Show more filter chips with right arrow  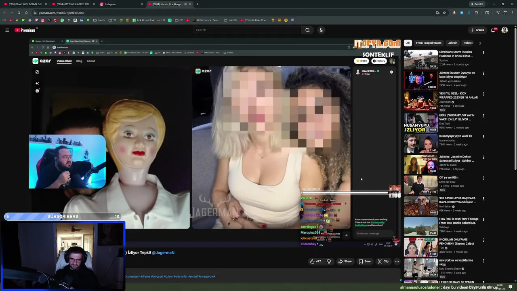coord(480,43)
